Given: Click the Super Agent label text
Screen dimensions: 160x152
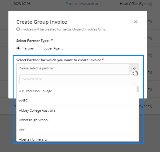Looking at the screenshot, I should click(53, 48).
